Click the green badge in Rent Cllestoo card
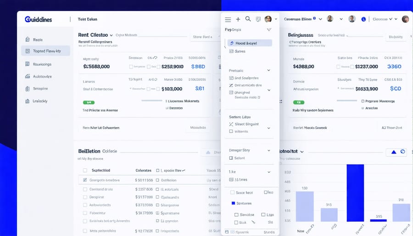Image resolution: width=413 pixels, height=236 pixels. click(89, 102)
